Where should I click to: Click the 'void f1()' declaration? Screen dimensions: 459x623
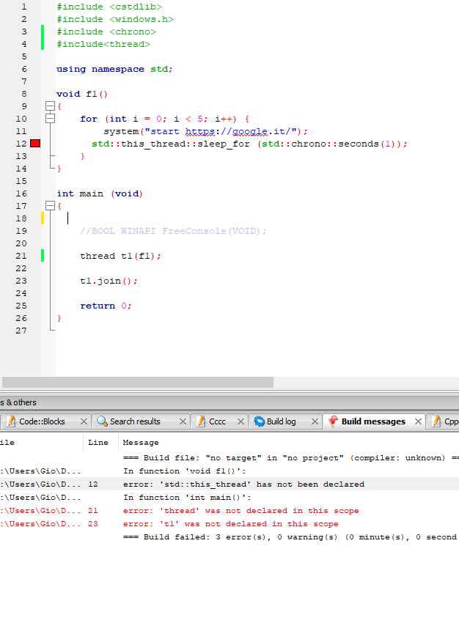[x=82, y=94]
